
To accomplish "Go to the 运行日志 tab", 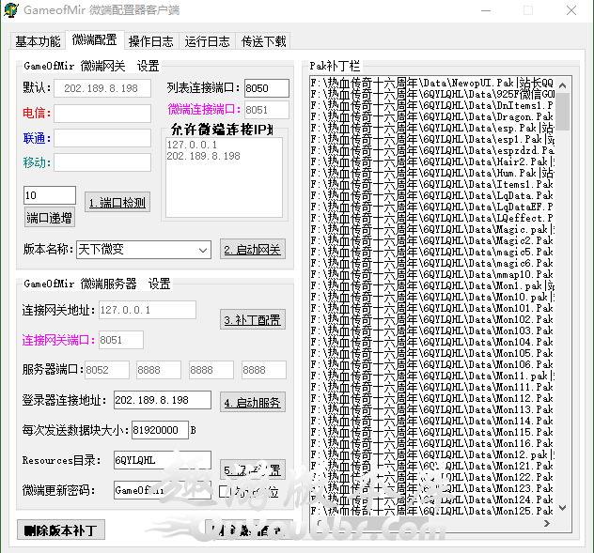I will pyautogui.click(x=207, y=41).
